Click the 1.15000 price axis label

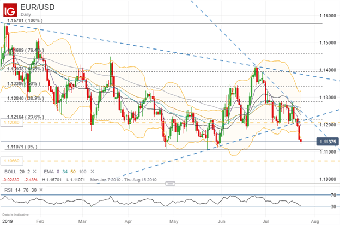pos(328,42)
